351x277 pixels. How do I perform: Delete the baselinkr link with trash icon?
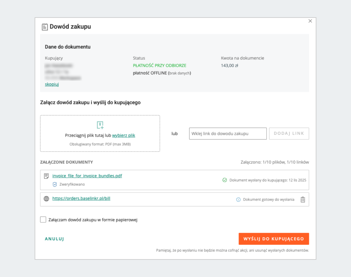(303, 200)
